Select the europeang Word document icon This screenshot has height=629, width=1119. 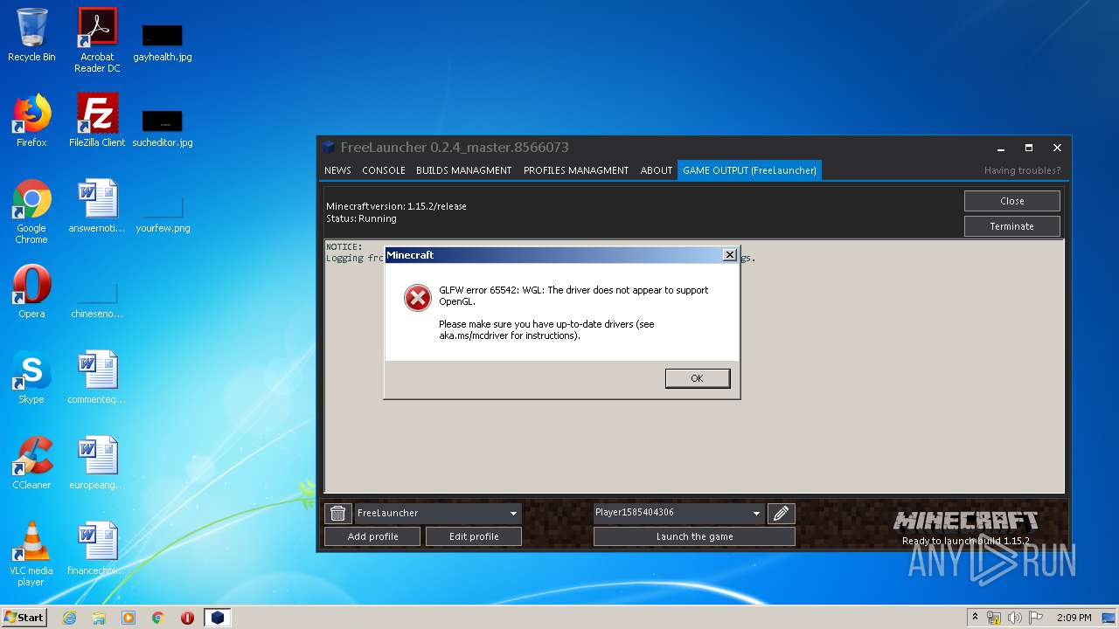coord(97,463)
